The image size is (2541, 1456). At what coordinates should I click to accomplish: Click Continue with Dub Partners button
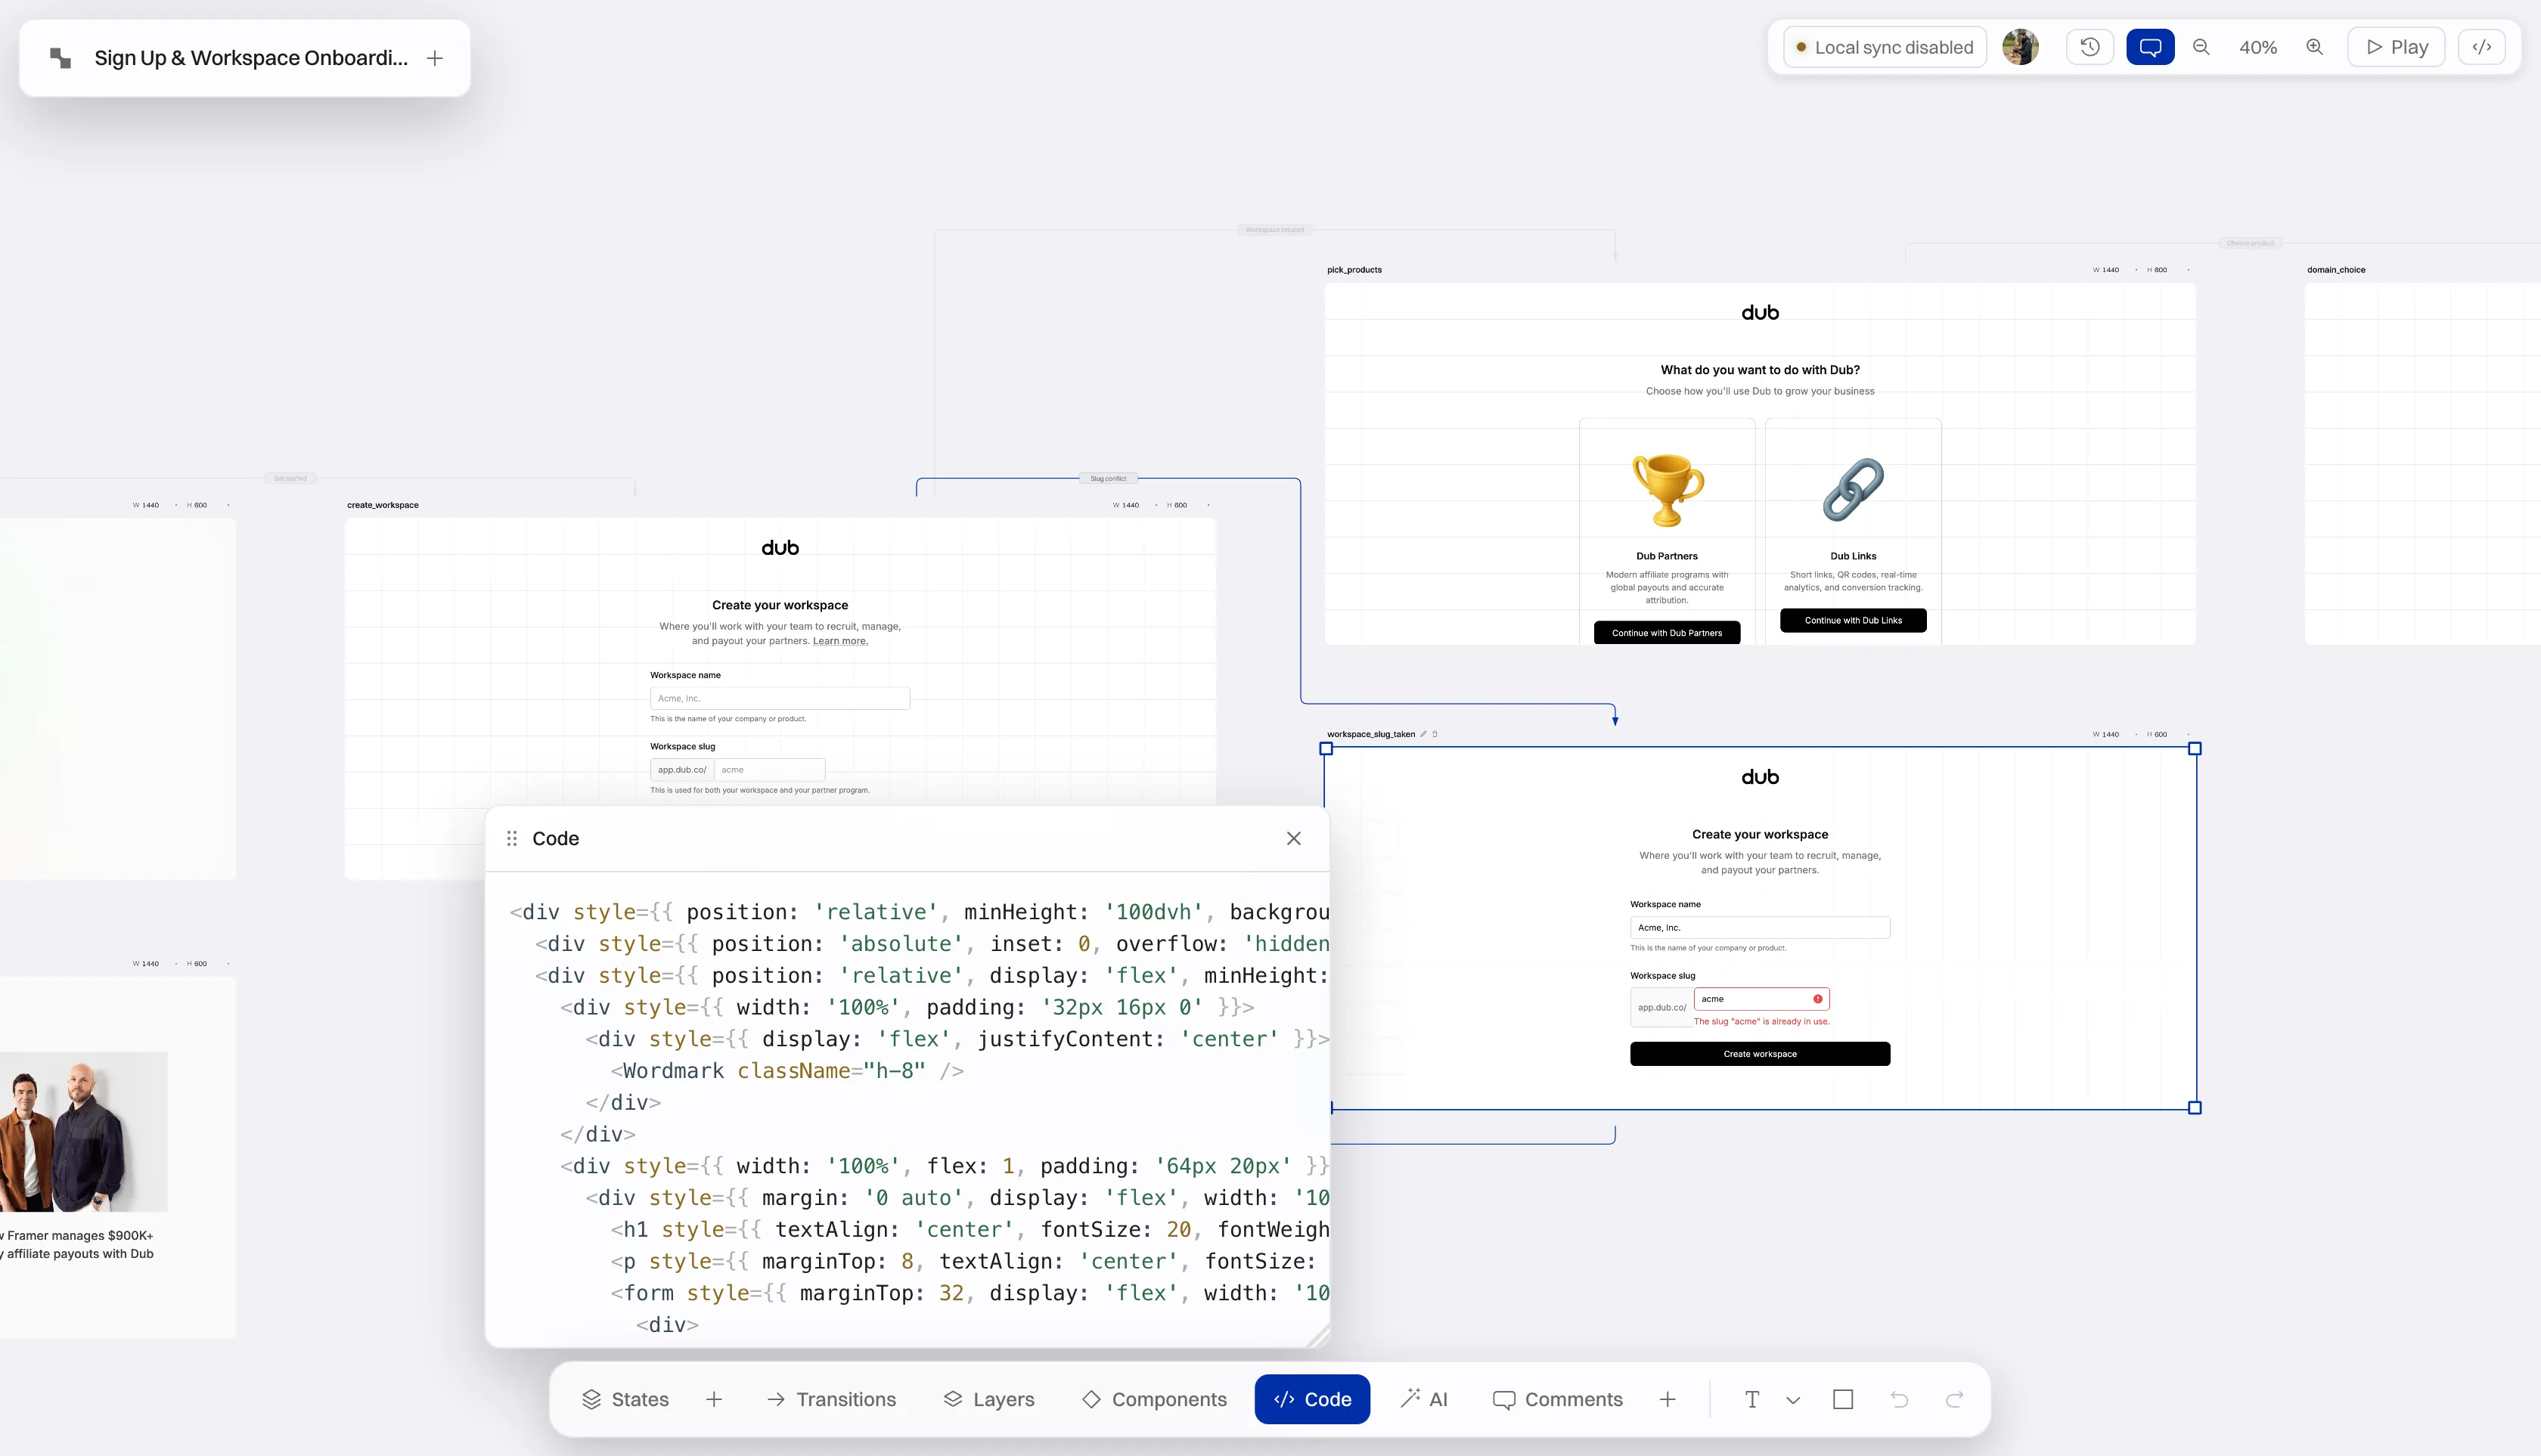click(1667, 633)
